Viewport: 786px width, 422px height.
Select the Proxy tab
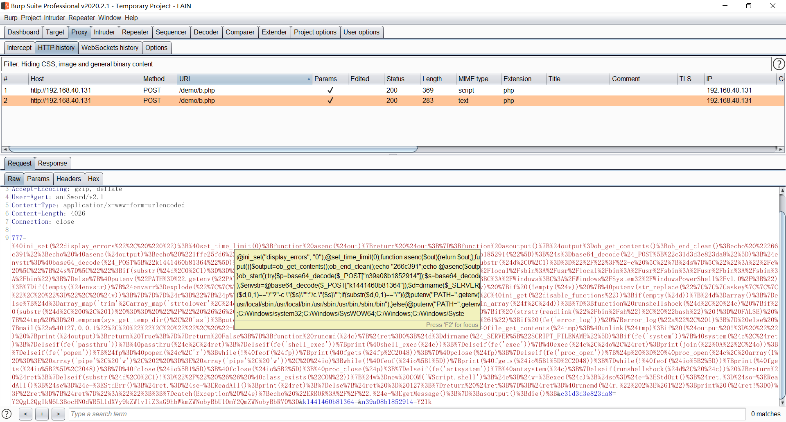(79, 32)
